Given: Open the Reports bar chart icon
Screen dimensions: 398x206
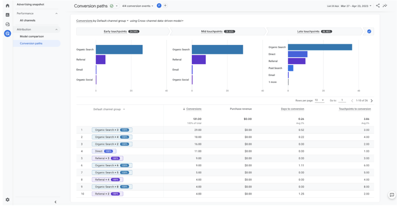Looking at the screenshot, I should click(x=7, y=15).
